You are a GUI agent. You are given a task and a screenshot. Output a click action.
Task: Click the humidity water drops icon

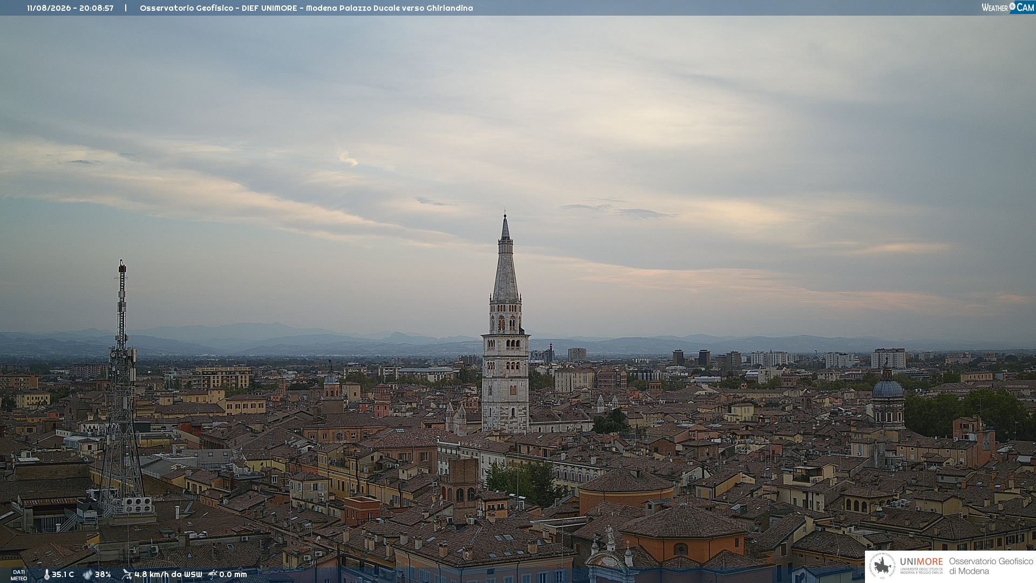[87, 574]
